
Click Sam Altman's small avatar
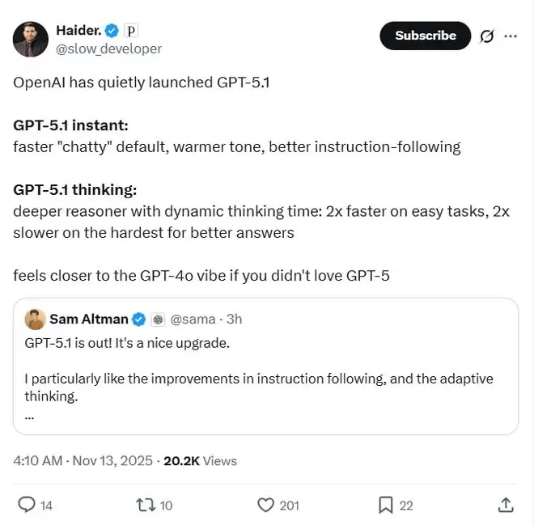click(35, 320)
